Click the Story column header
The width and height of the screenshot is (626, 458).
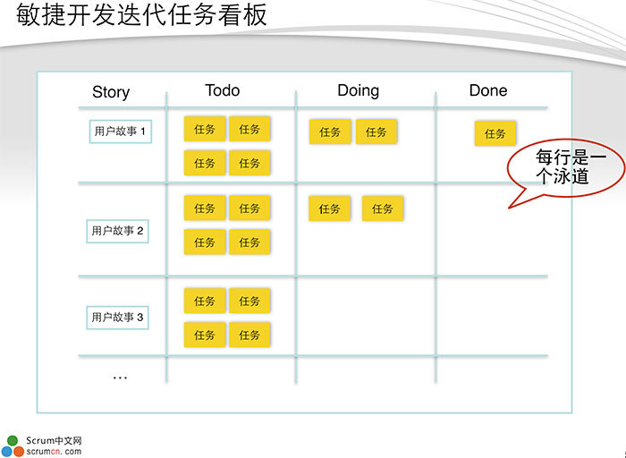tap(111, 92)
